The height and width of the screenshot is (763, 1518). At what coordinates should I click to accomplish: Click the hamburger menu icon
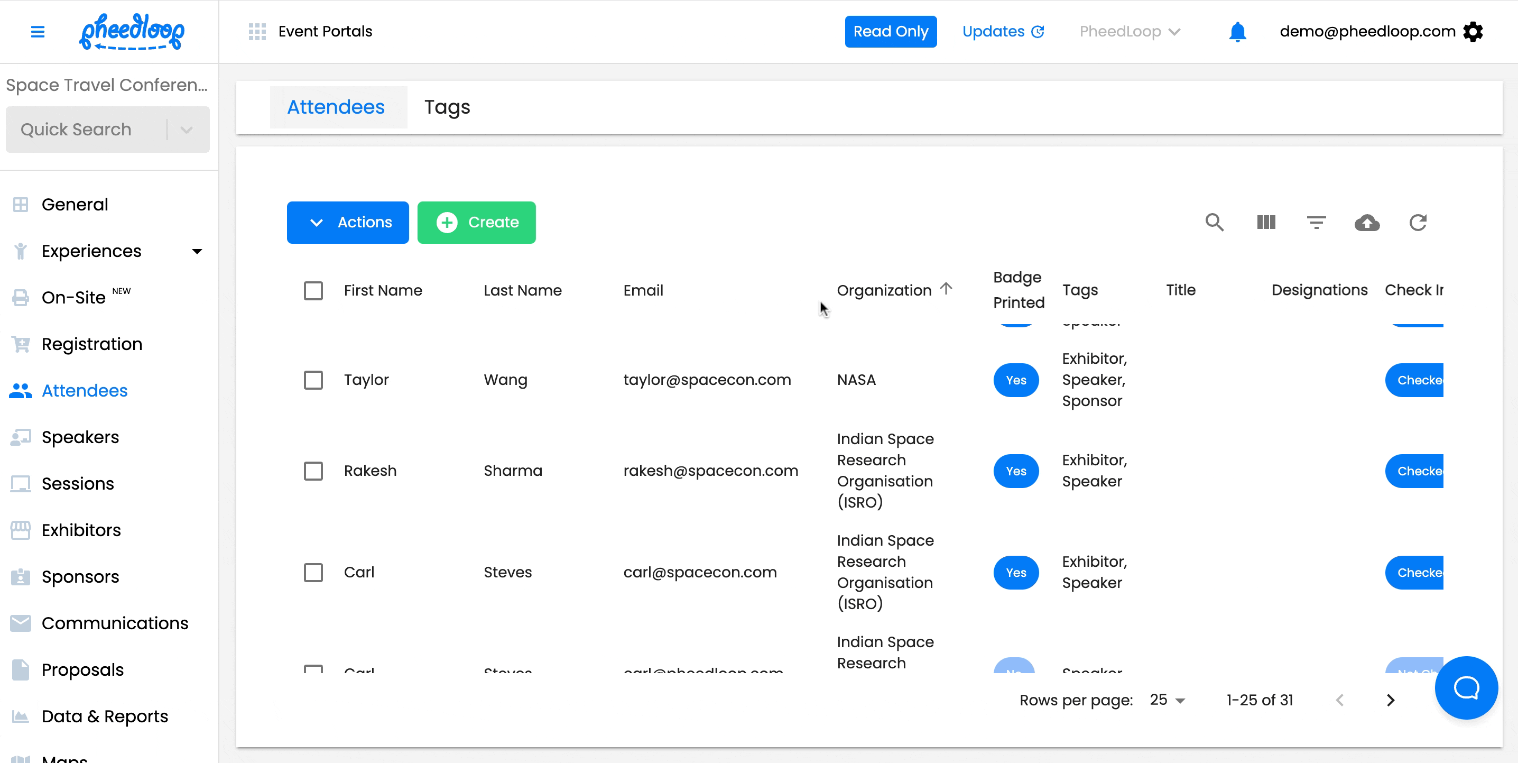(x=38, y=32)
